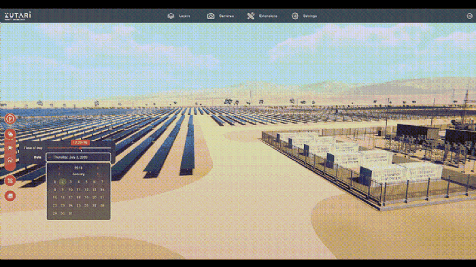Select day 25 in the calendar
Viewport: 476px width, 267px height.
point(78,205)
